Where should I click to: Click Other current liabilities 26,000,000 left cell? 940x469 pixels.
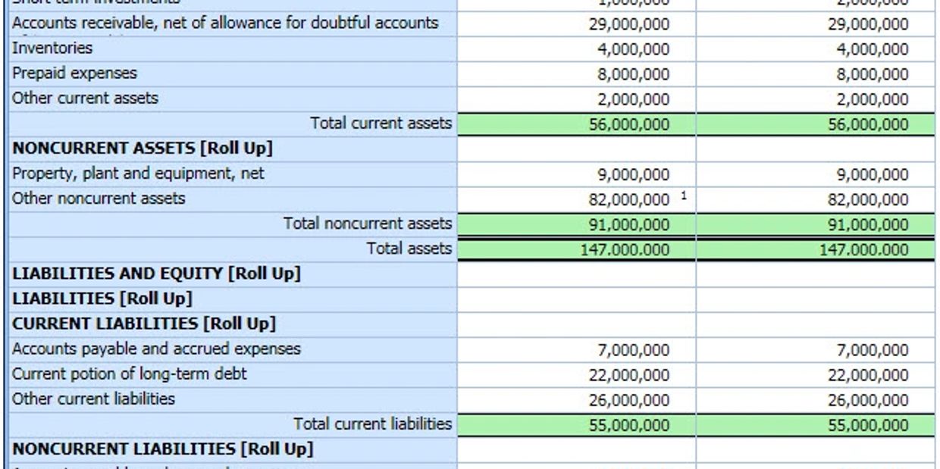click(x=576, y=400)
